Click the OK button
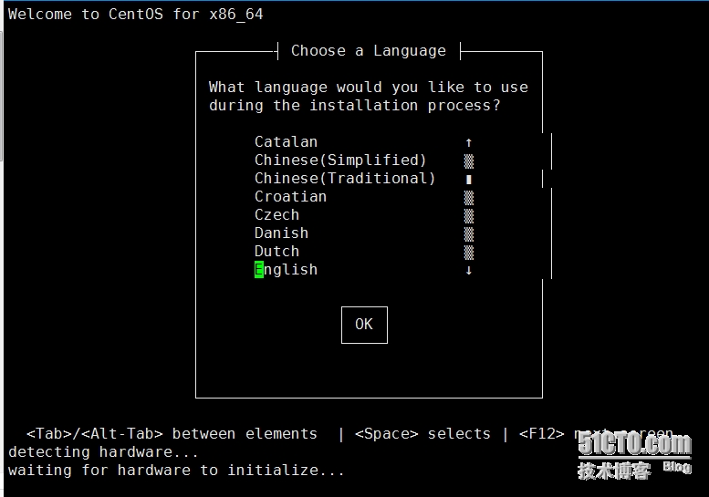Viewport: 709px width, 497px height. (x=364, y=325)
